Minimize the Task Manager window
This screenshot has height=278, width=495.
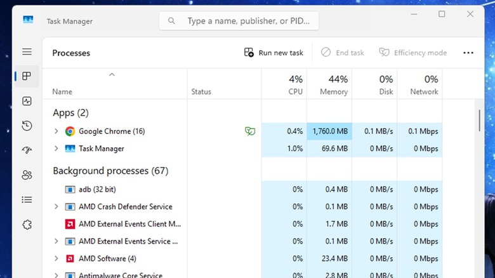(414, 14)
